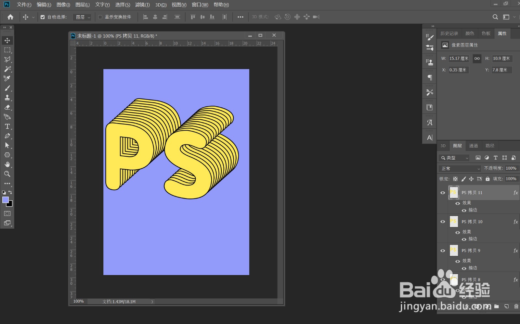Select the Path Selection tool
The width and height of the screenshot is (520, 324).
(x=7, y=145)
